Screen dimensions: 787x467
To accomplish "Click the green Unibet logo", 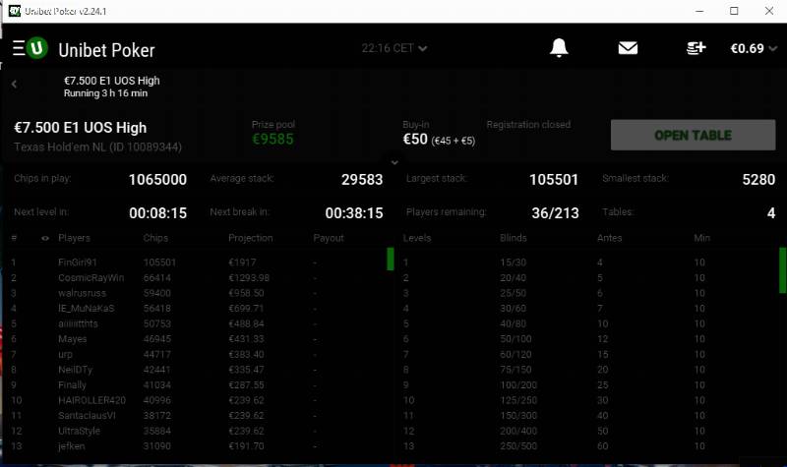I will click(x=37, y=48).
